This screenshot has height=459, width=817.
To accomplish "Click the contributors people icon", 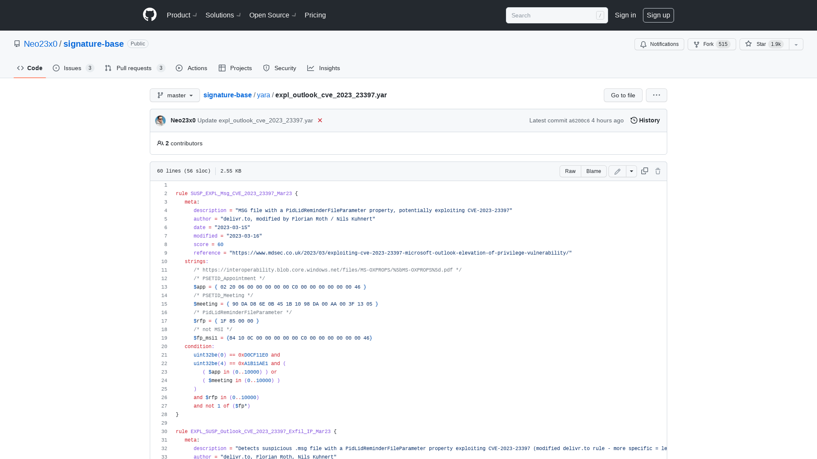I will click(160, 143).
